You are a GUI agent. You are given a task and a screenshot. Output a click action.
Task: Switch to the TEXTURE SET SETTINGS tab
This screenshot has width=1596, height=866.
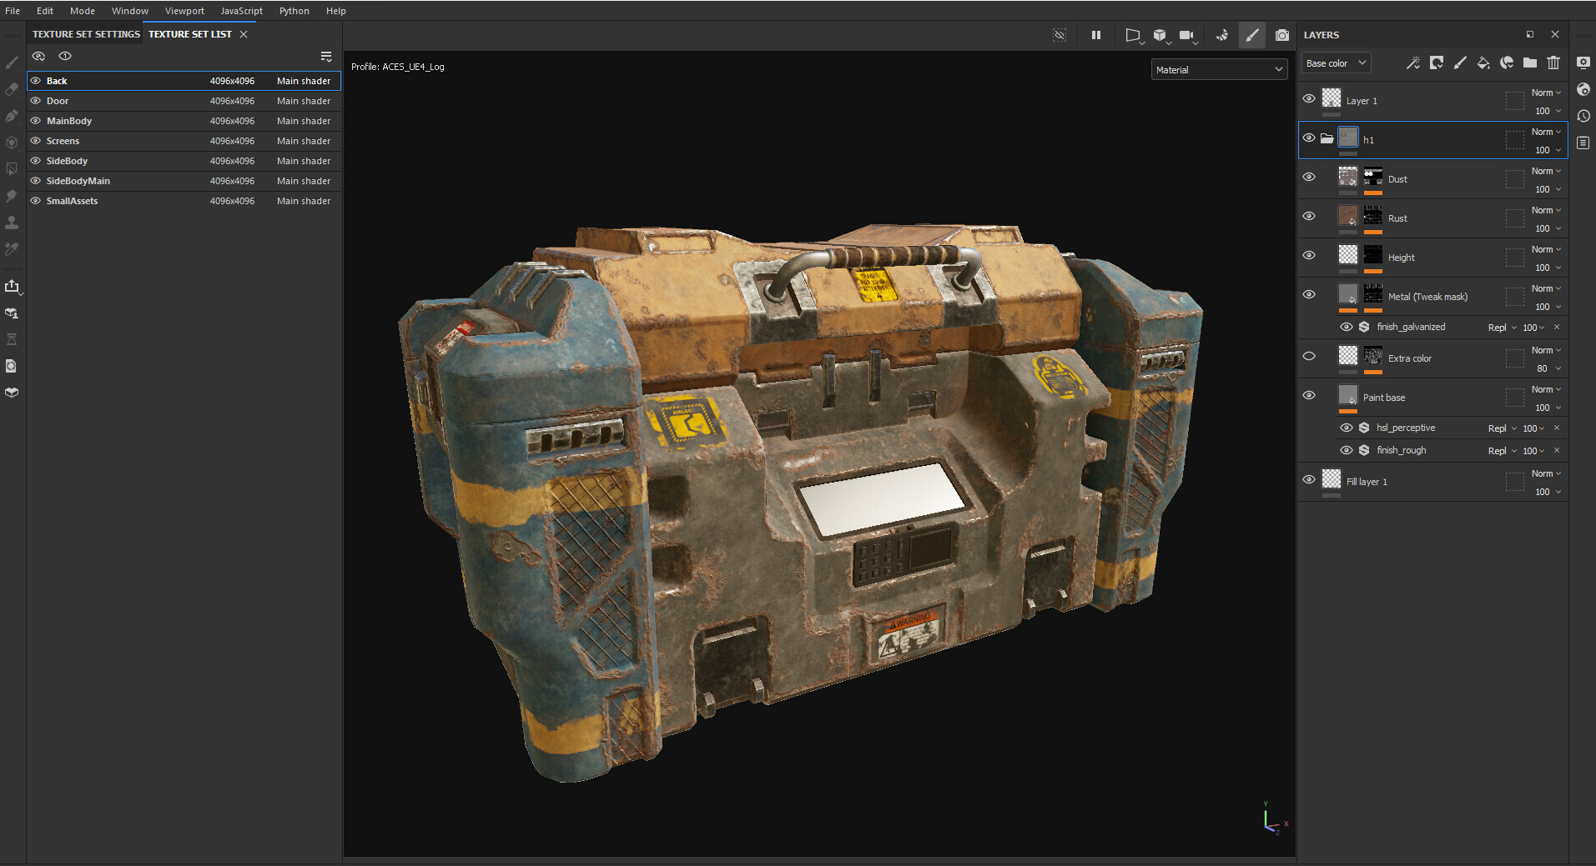pyautogui.click(x=86, y=34)
